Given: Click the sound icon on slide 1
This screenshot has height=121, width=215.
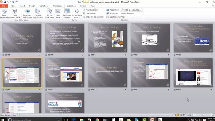Looking at the screenshot, I should coord(39,50).
